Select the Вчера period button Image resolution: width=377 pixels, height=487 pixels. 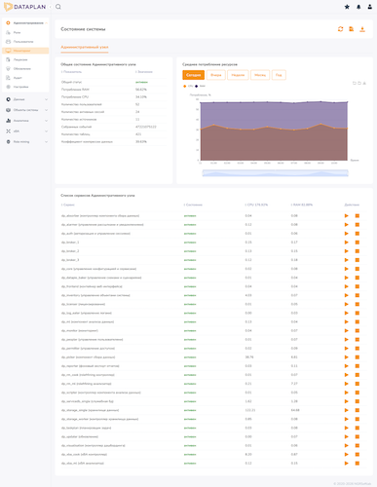point(216,75)
